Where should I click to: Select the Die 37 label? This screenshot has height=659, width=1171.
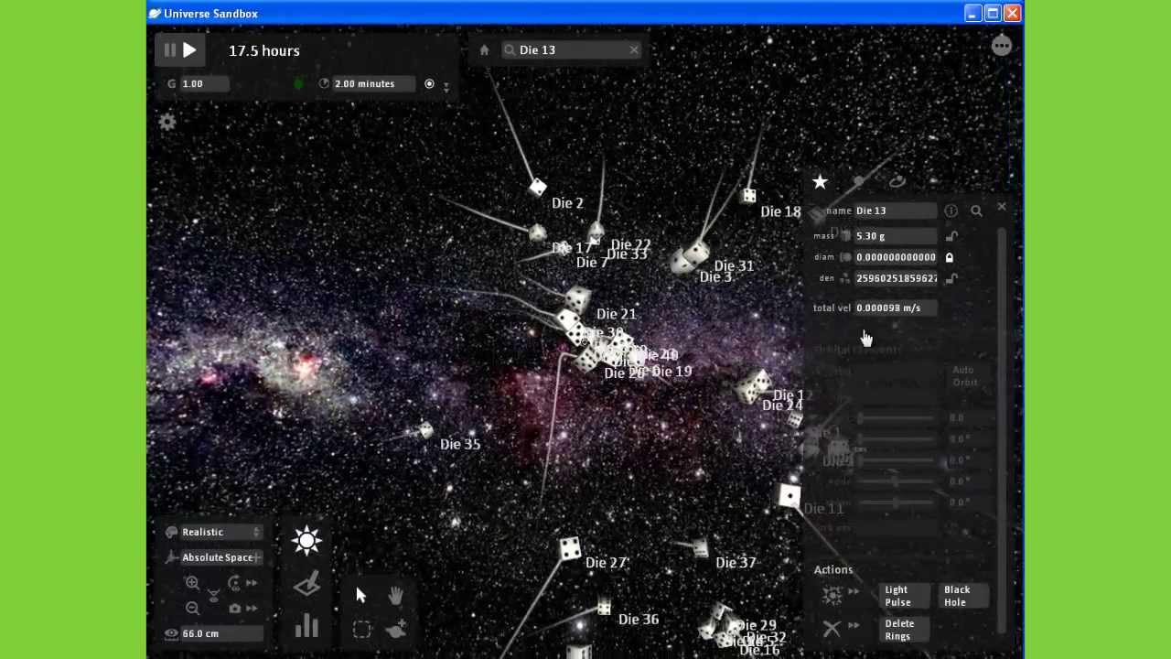click(x=736, y=563)
